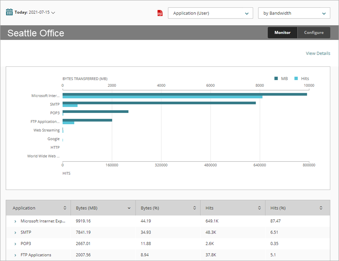The height and width of the screenshot is (261, 339).
Task: Select the HTTP chart label
Action: (55, 147)
